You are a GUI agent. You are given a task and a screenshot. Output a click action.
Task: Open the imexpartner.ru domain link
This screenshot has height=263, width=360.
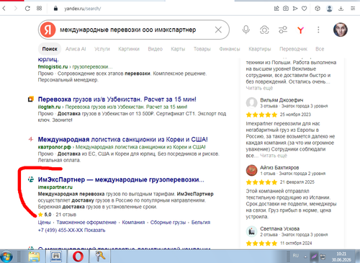click(55, 187)
